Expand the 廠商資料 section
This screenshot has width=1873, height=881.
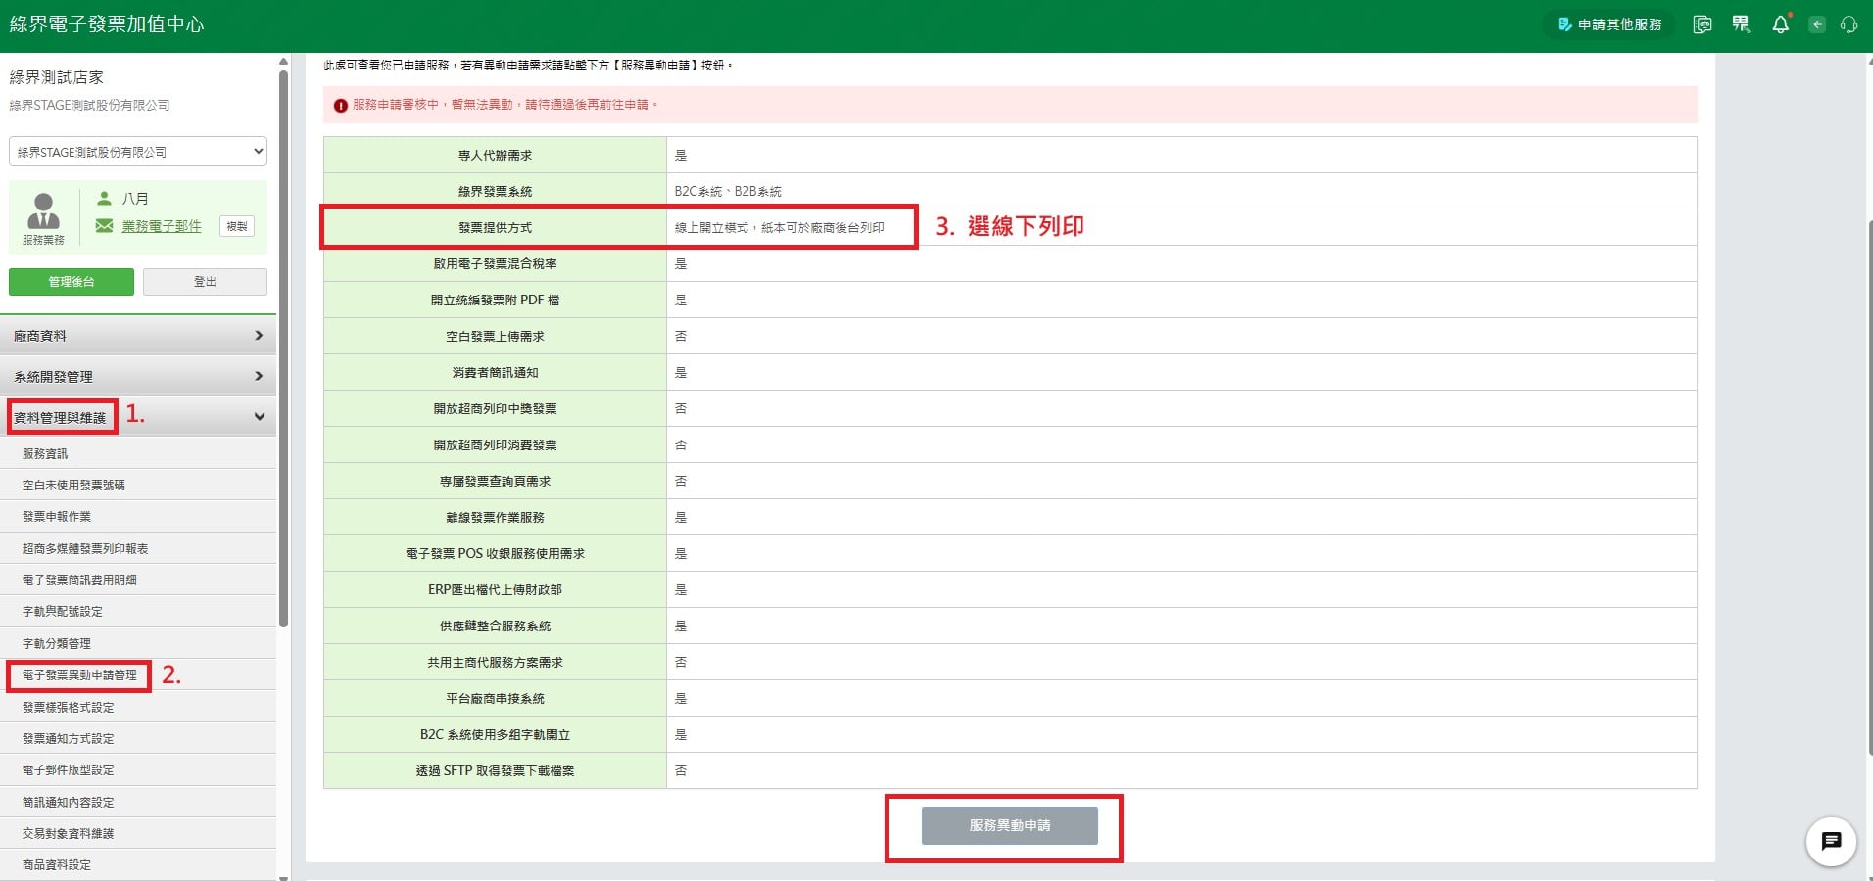tap(138, 336)
